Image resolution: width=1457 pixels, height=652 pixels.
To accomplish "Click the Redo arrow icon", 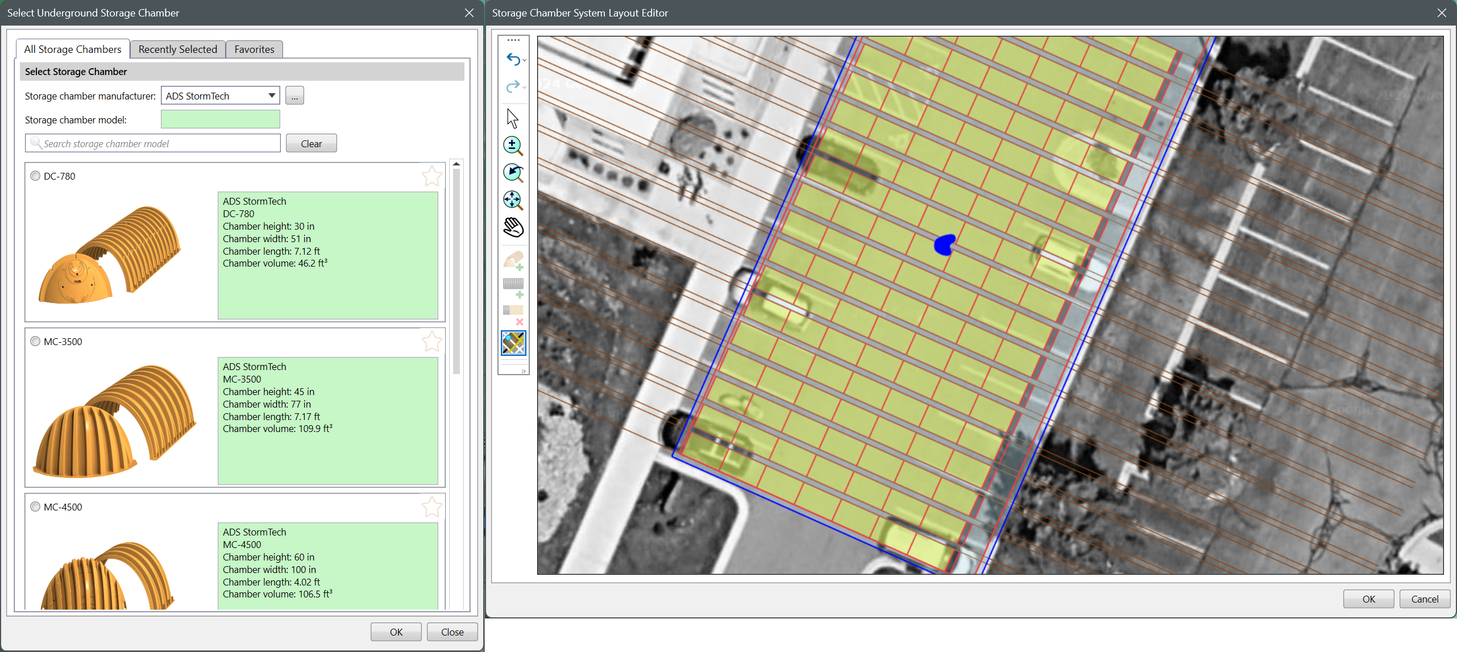I will coord(512,86).
